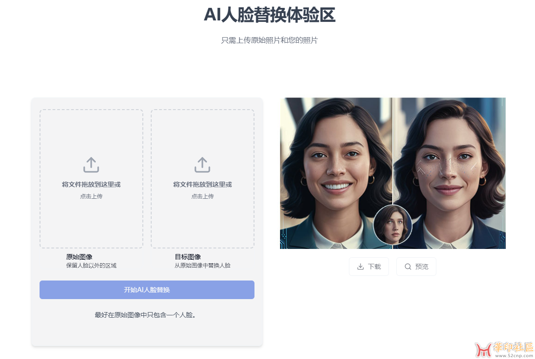The image size is (535, 359).
Task: Click 原始图像 label under left box
Action: pyautogui.click(x=79, y=257)
